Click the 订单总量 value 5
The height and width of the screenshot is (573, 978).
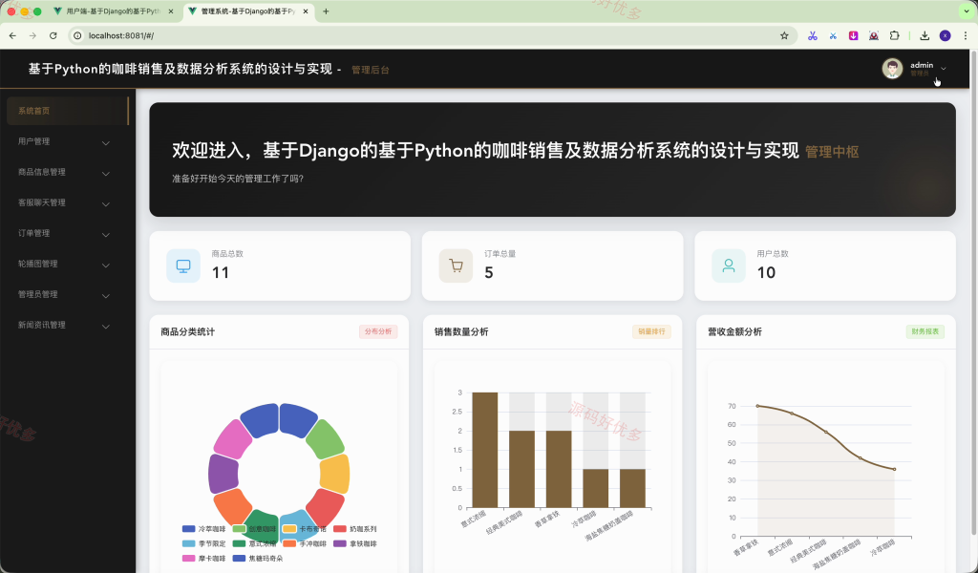pyautogui.click(x=488, y=272)
